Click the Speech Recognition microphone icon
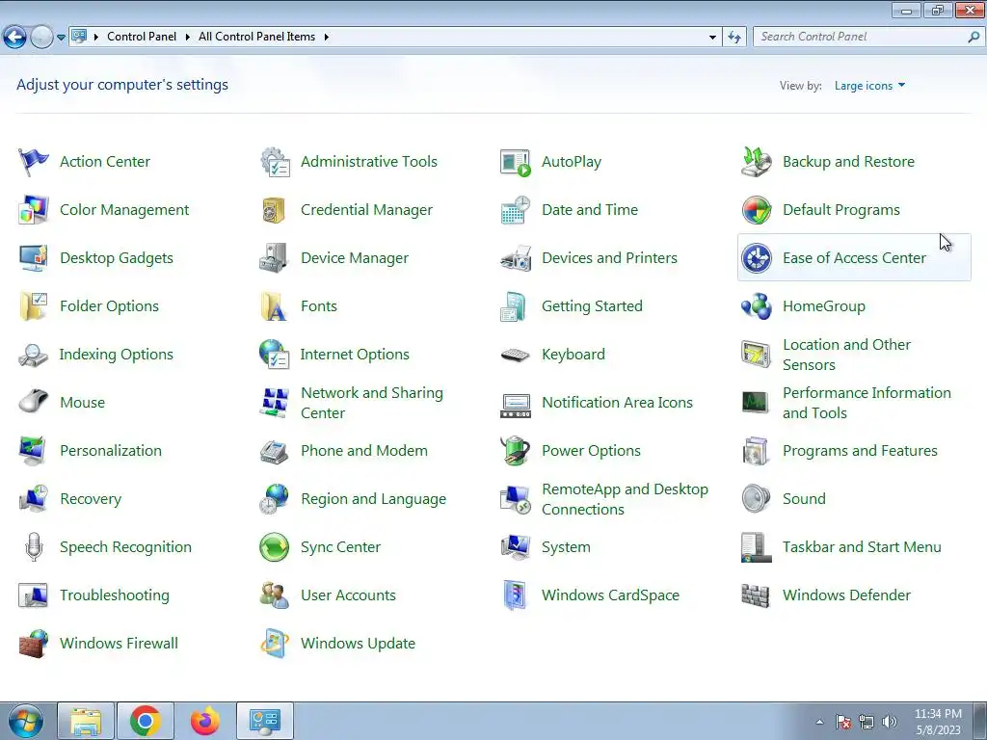The image size is (987, 740). (x=34, y=547)
